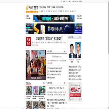Click the red 菏泽头条 badge

tap(28, 41)
